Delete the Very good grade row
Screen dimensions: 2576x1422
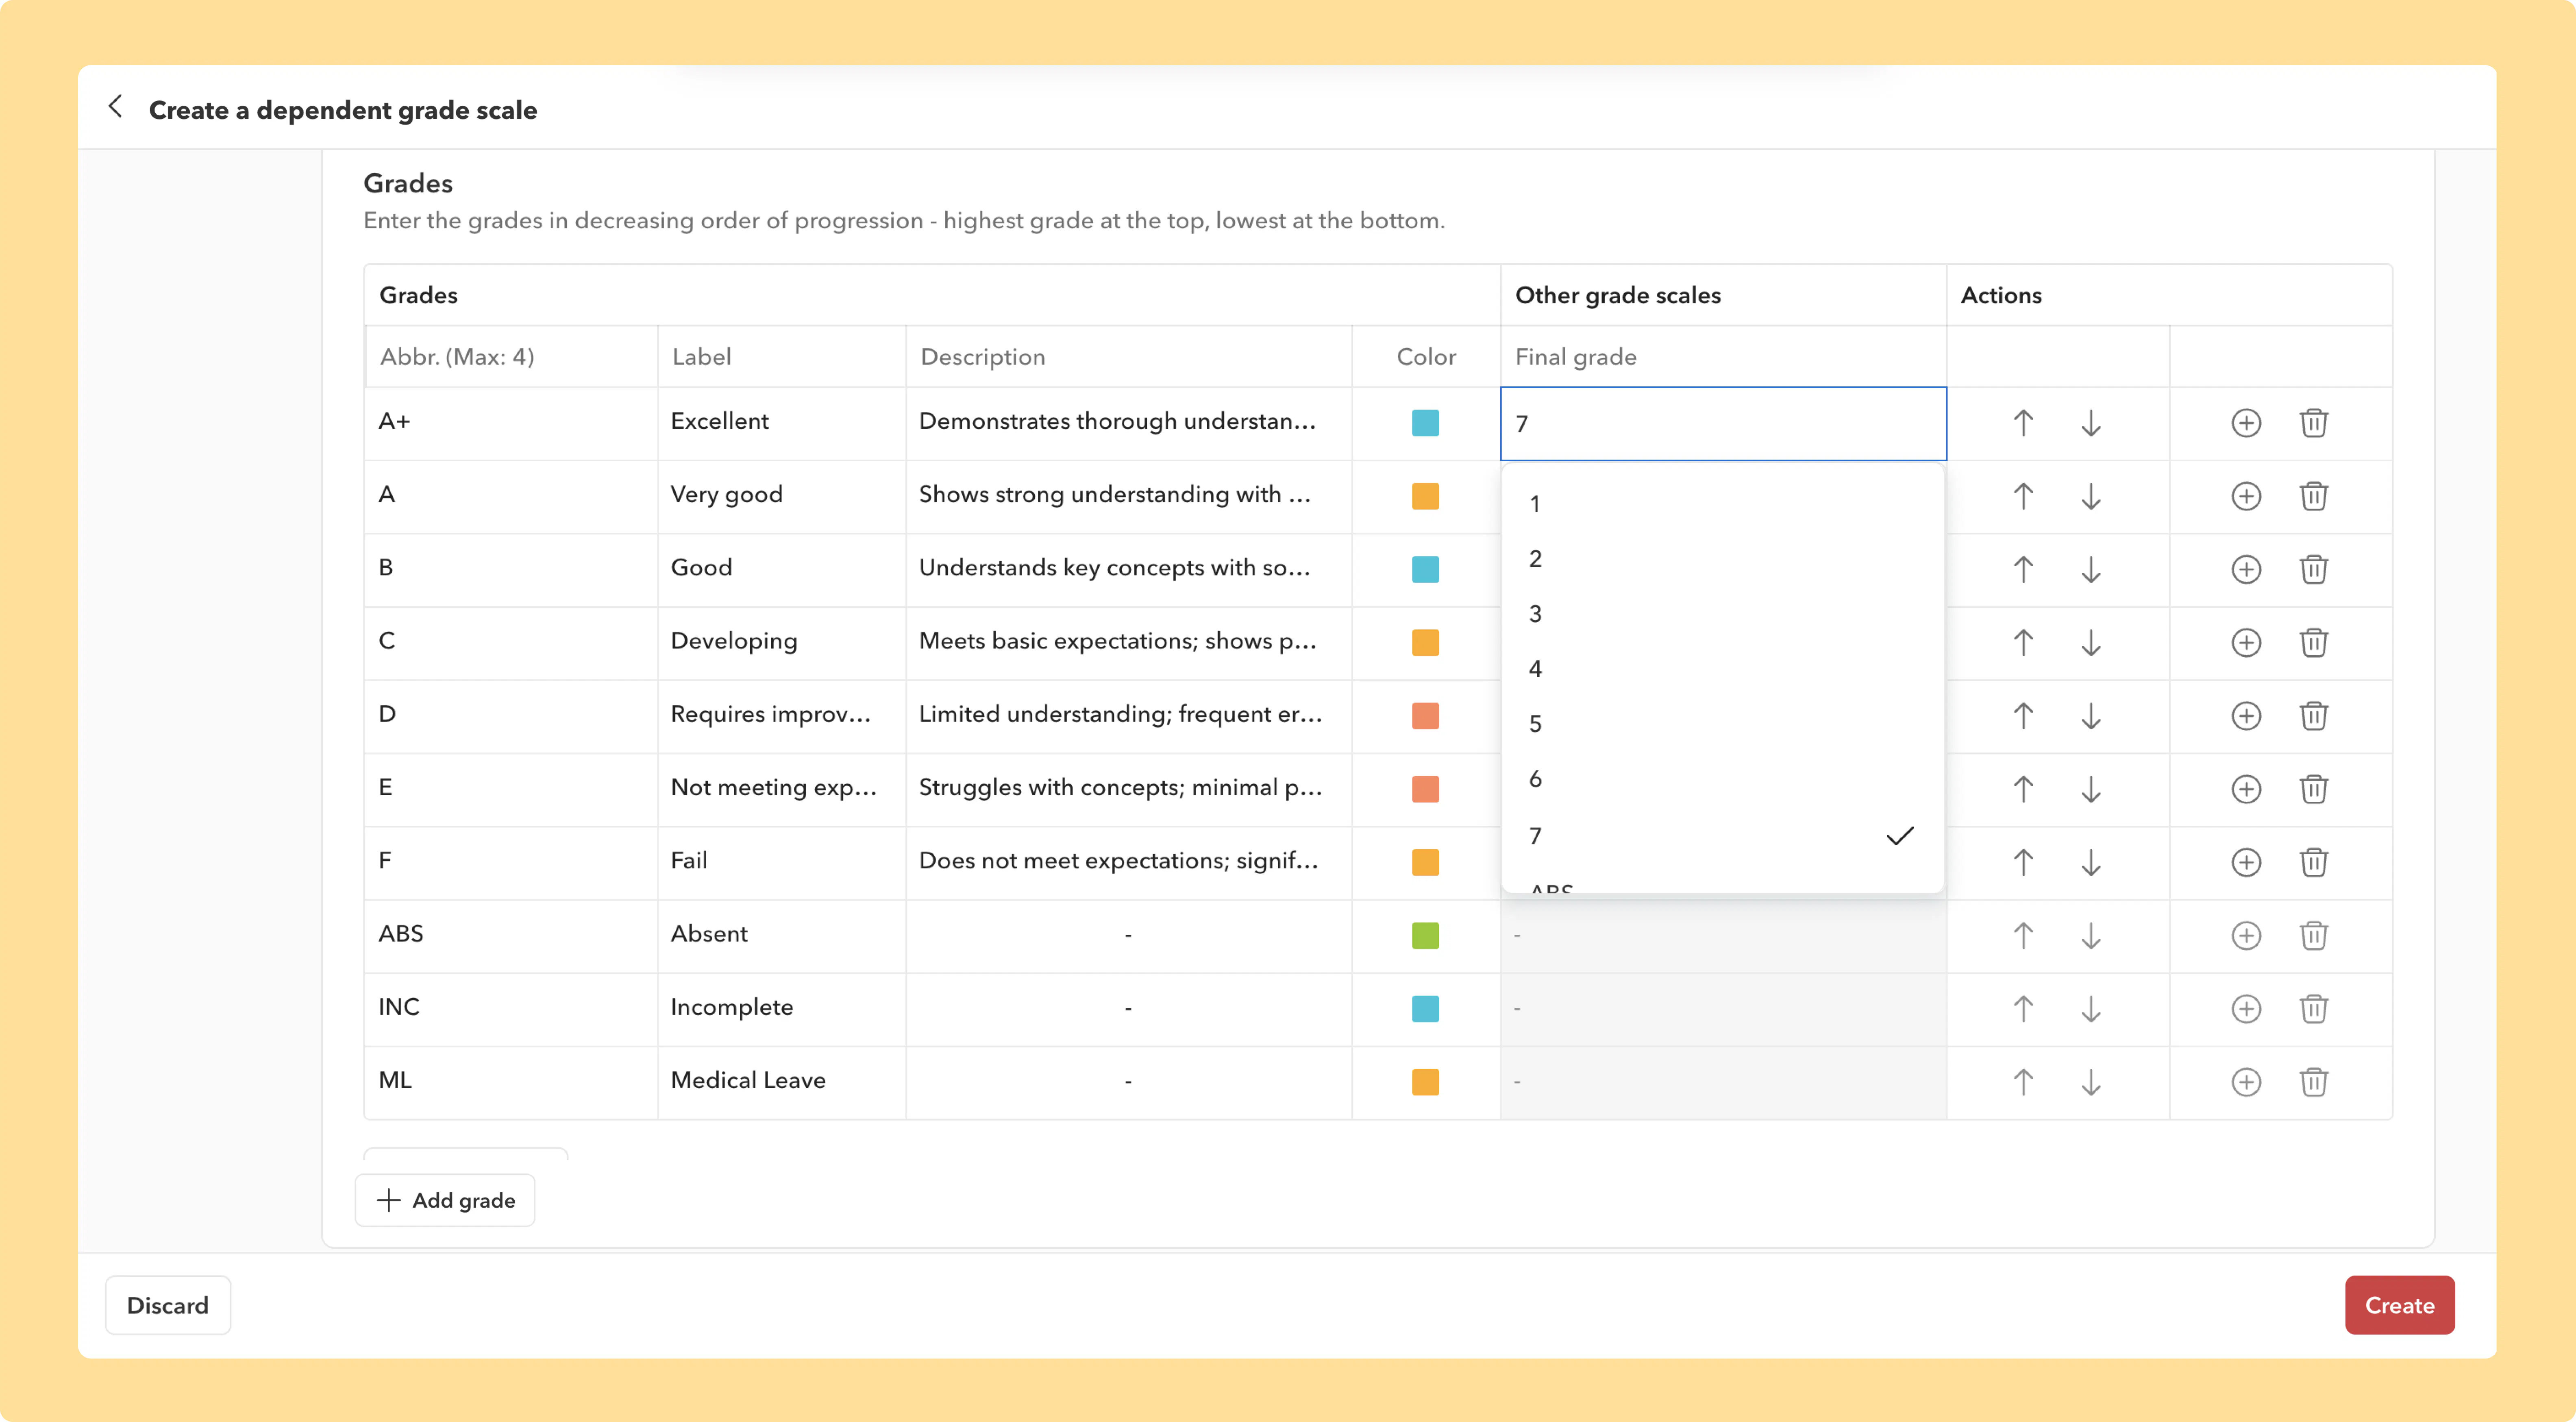point(2314,496)
